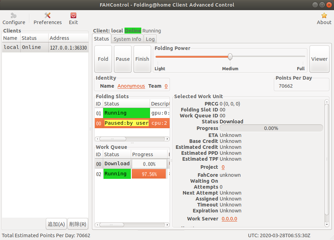
Task: Sort clients by Name column header
Action: click(x=11, y=38)
